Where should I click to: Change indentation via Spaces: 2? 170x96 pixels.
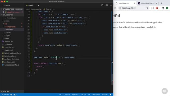[x=76, y=94]
